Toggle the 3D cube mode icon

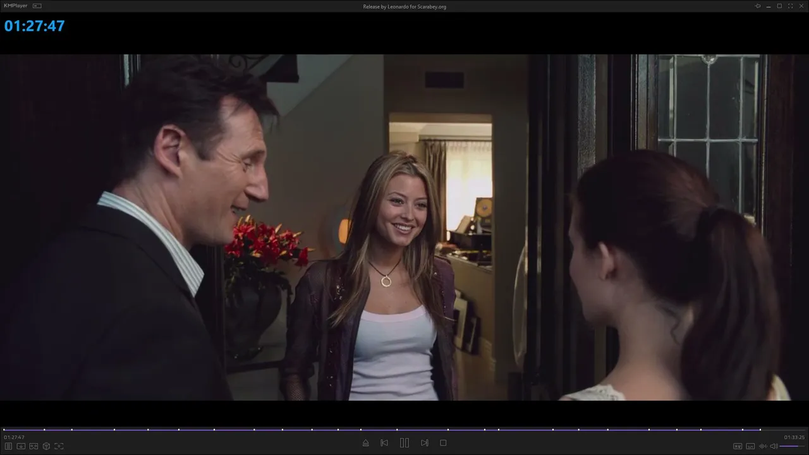[46, 446]
